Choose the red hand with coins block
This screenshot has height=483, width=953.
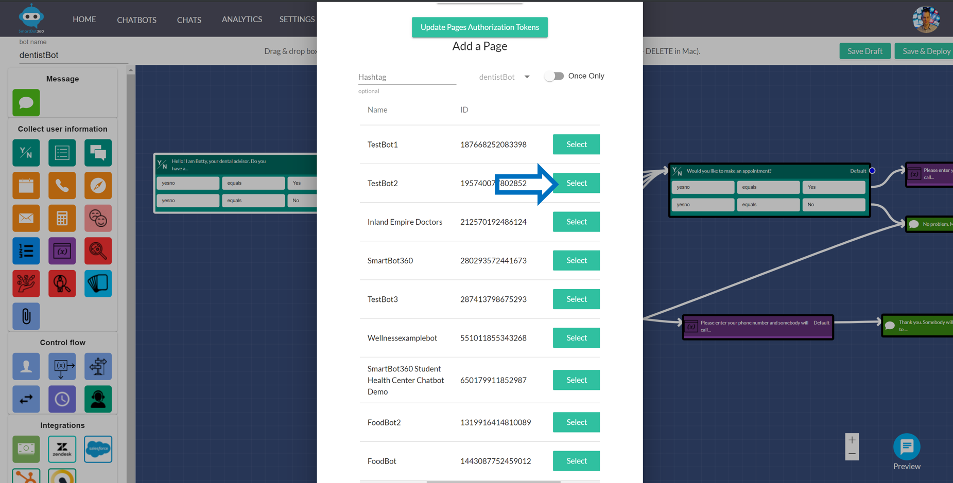pyautogui.click(x=26, y=283)
